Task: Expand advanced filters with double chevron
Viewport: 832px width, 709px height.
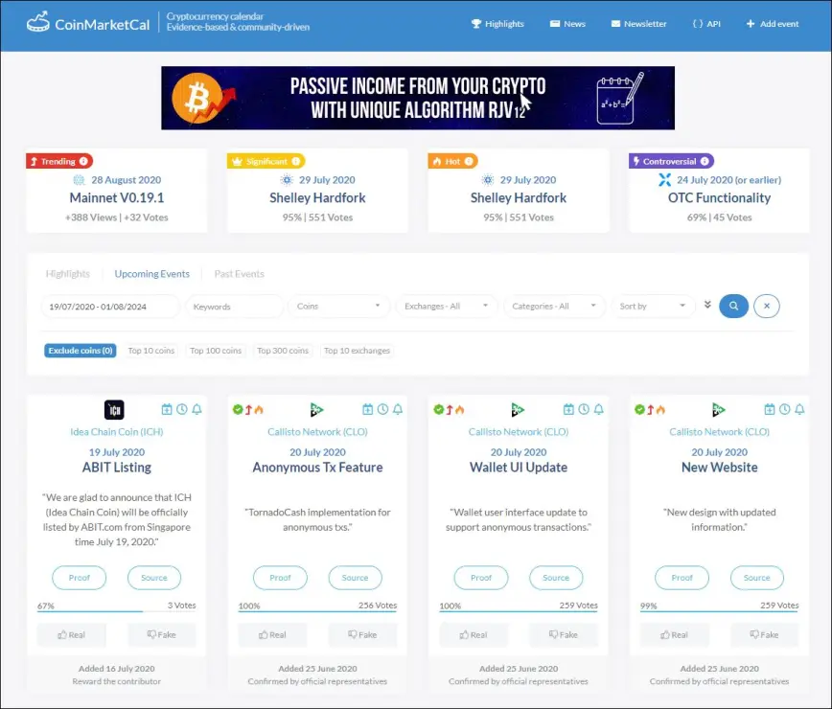Action: click(707, 305)
